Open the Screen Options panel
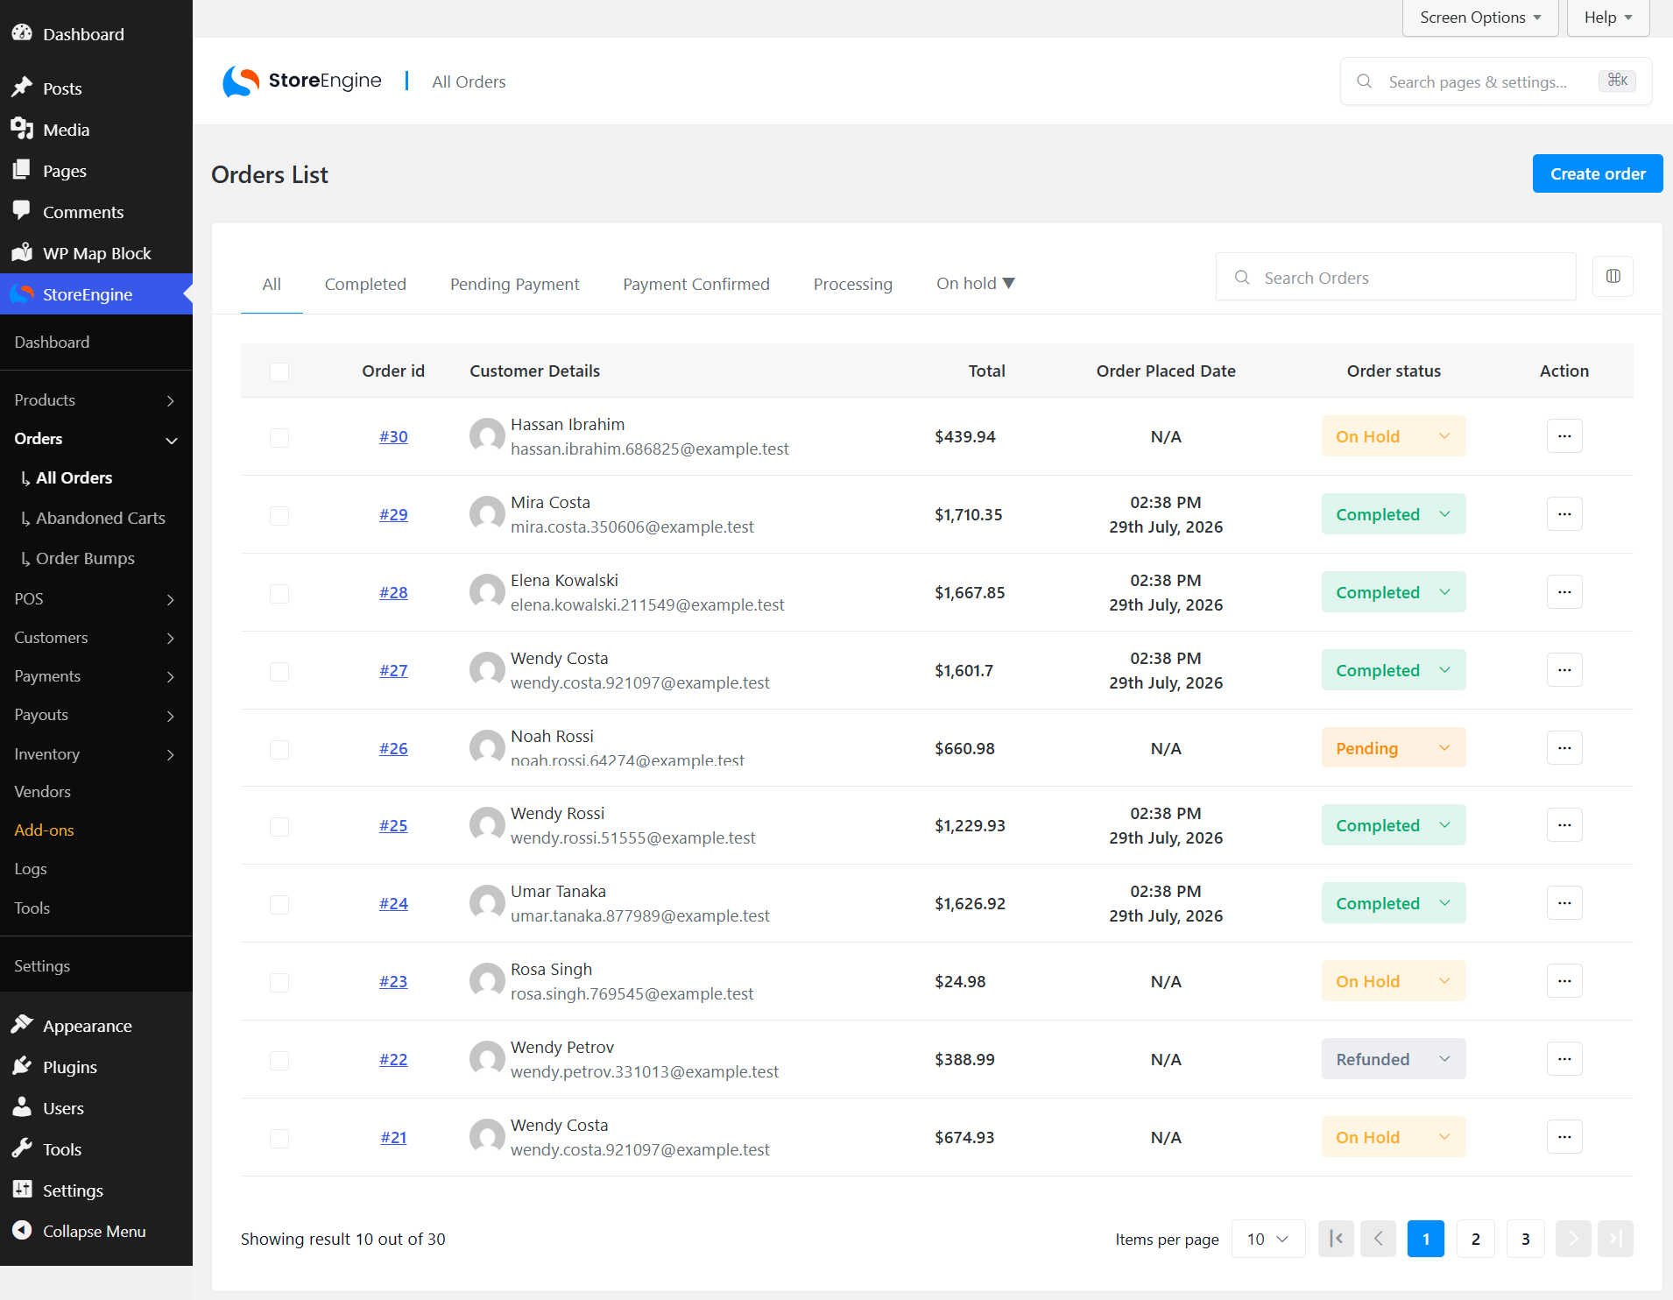This screenshot has height=1300, width=1673. tap(1480, 18)
